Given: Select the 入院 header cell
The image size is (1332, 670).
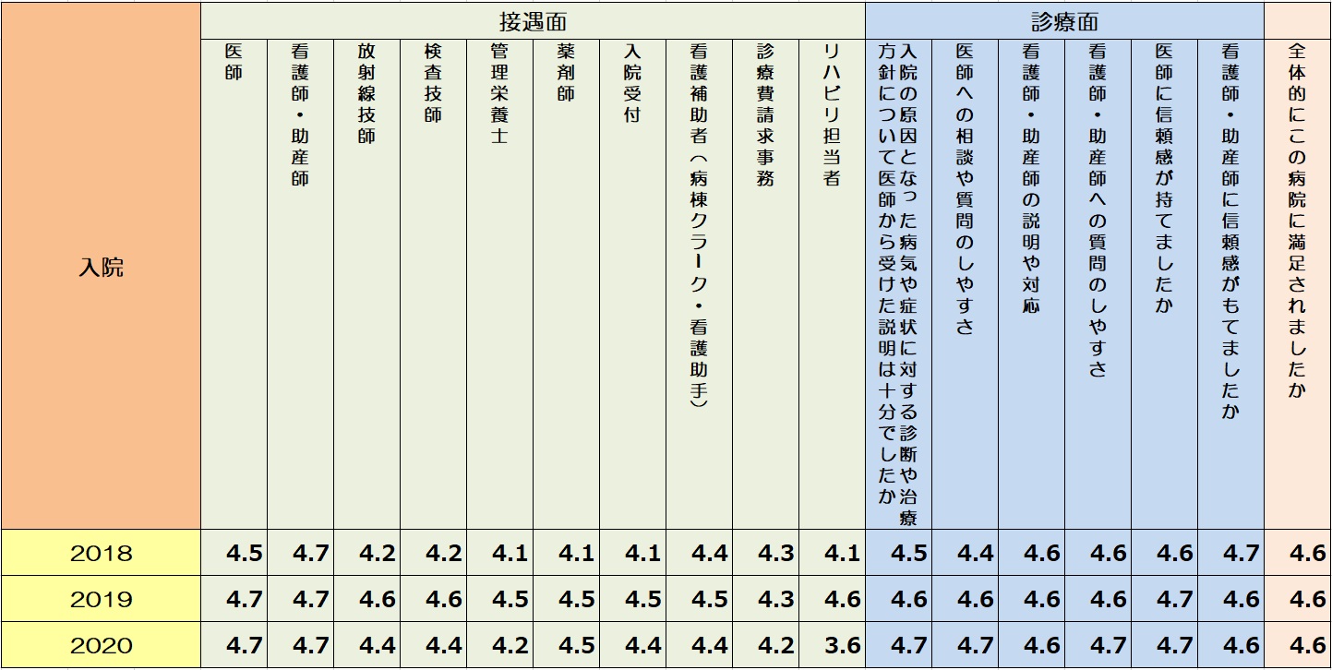Looking at the screenshot, I should coord(101,267).
